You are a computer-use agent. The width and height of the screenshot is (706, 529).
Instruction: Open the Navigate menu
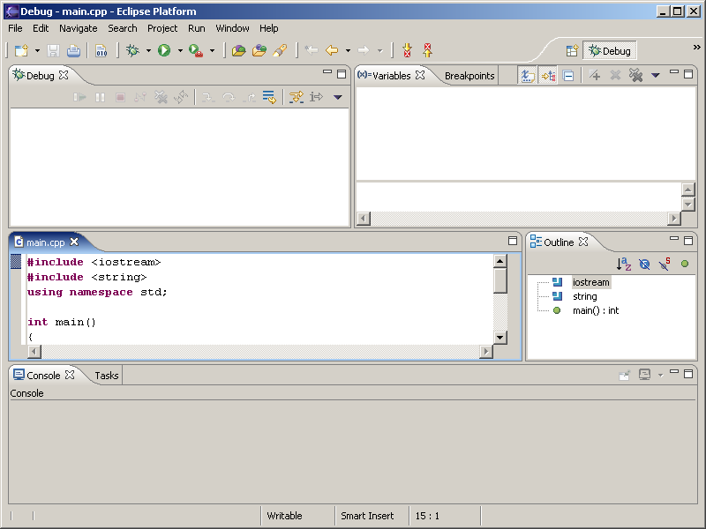click(x=78, y=28)
